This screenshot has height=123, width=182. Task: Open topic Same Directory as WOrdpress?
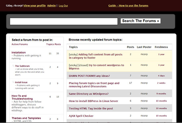point(89,94)
